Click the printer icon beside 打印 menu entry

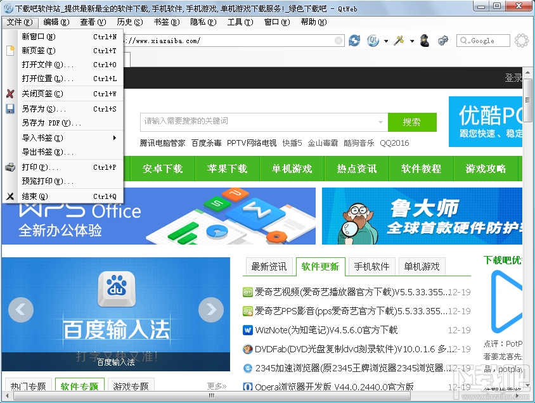[x=10, y=168]
